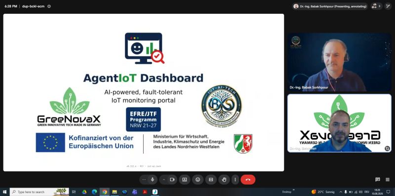Screen dimensions: 395x196
Task: Expand the Desktop toolbar chevron in taskbar
Action: [x=294, y=190]
